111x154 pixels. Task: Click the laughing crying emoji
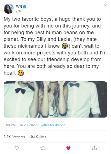pyautogui.click(x=65, y=46)
